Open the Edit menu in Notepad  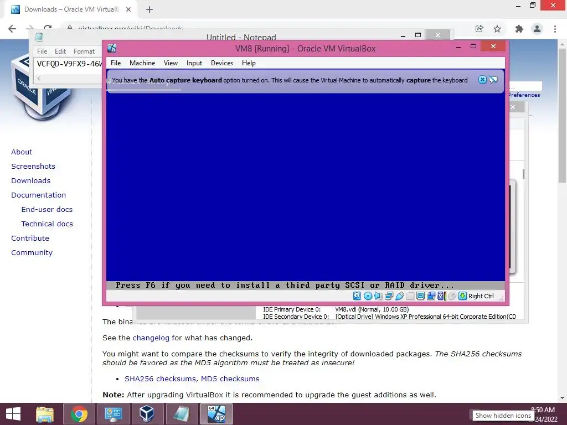click(x=60, y=51)
